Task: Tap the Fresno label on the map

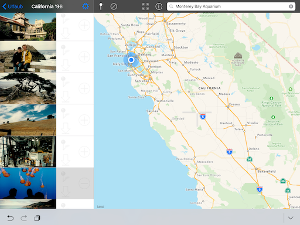Action: (x=234, y=104)
